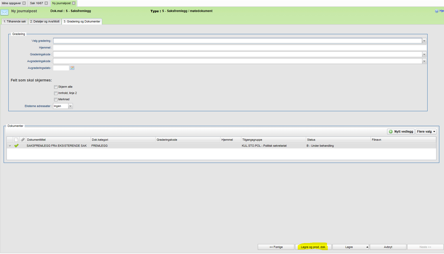Switch to the Mine oppgaver tab
The image size is (444, 254).
[x=11, y=3]
